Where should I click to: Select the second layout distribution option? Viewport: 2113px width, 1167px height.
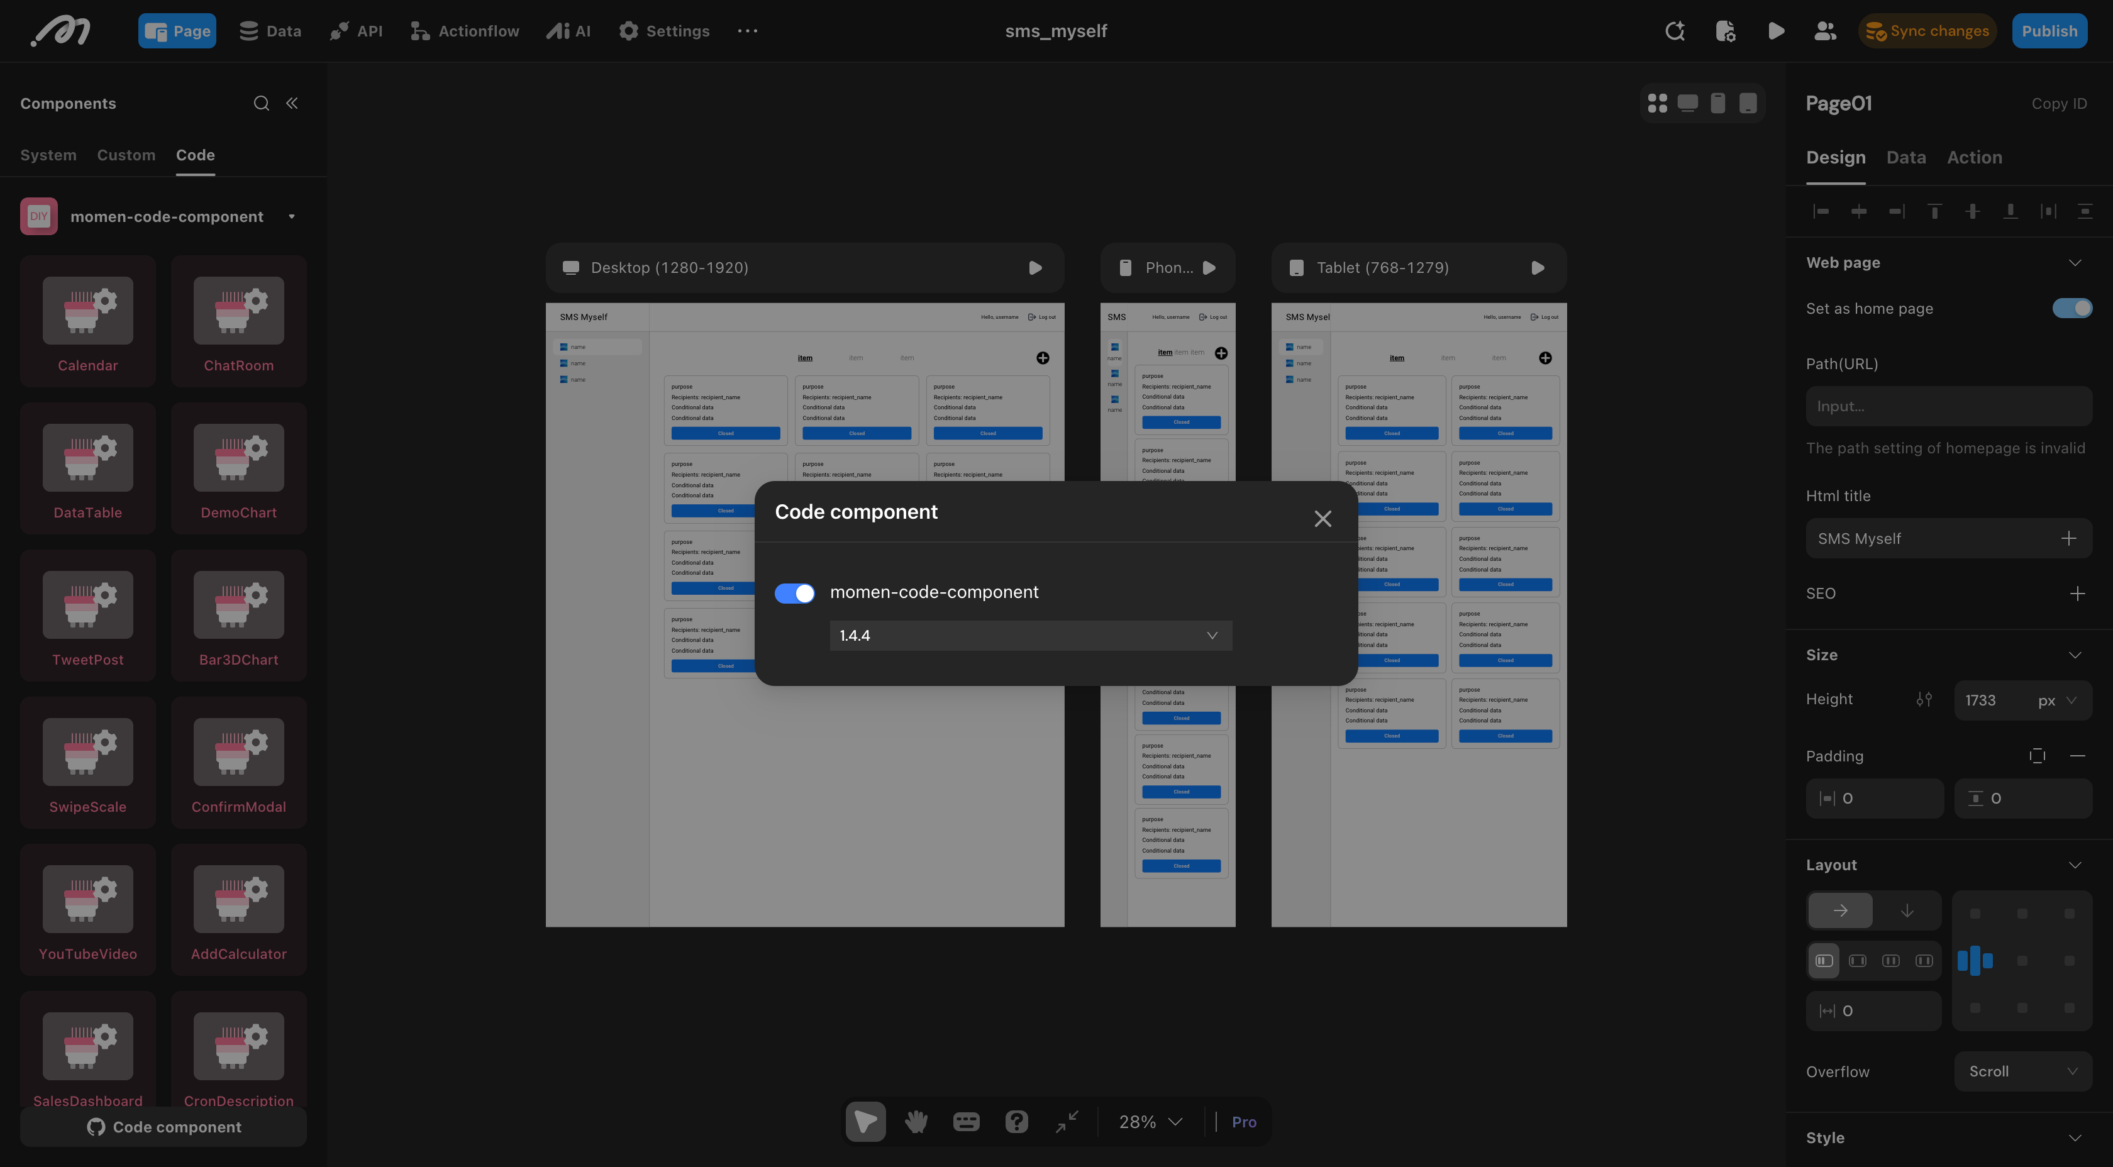[x=1857, y=960]
